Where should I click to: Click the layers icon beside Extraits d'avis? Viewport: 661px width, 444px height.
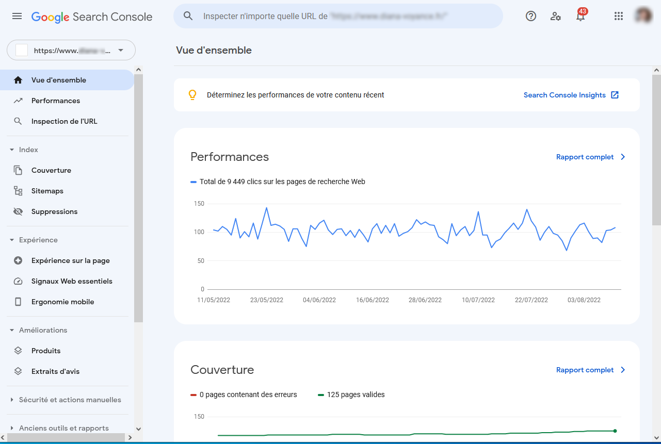pyautogui.click(x=18, y=371)
